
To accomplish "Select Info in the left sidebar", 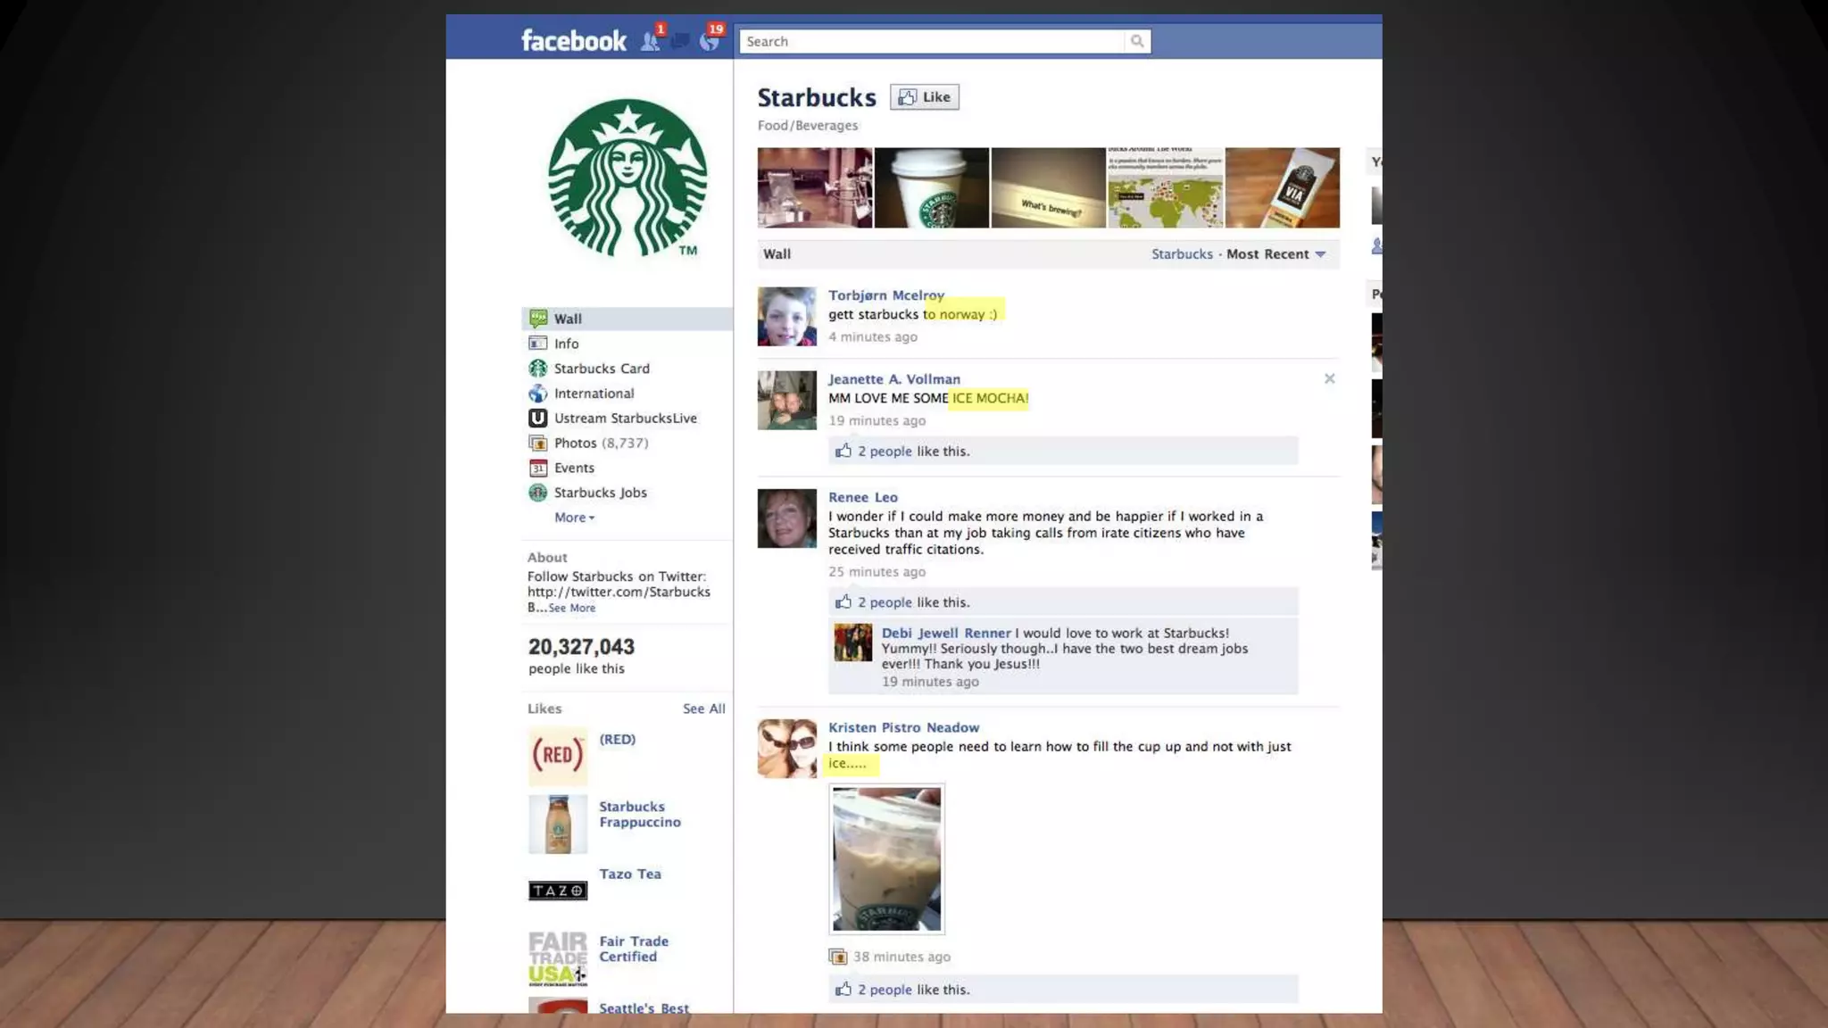I will (x=566, y=344).
